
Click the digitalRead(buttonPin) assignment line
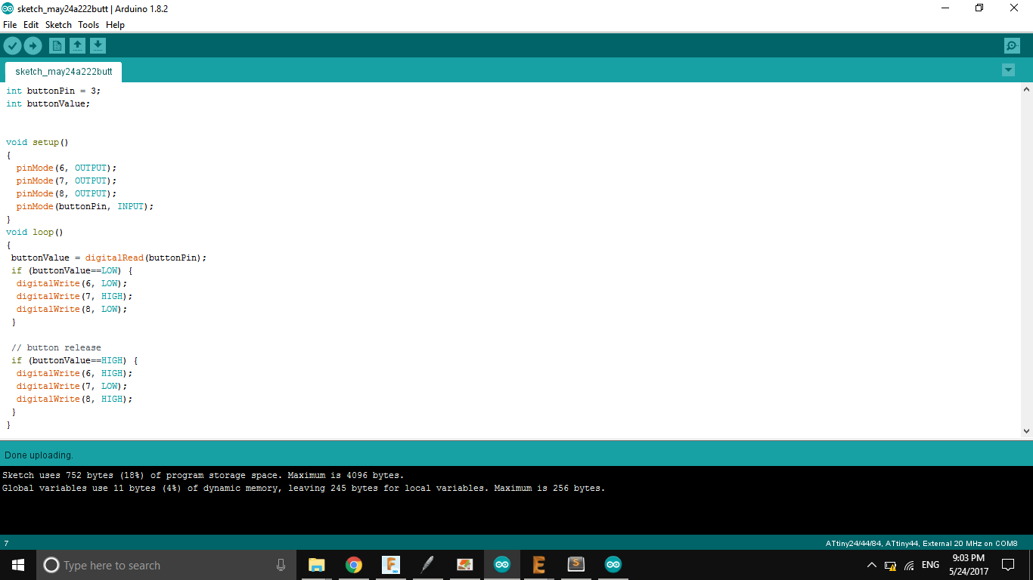coord(109,258)
